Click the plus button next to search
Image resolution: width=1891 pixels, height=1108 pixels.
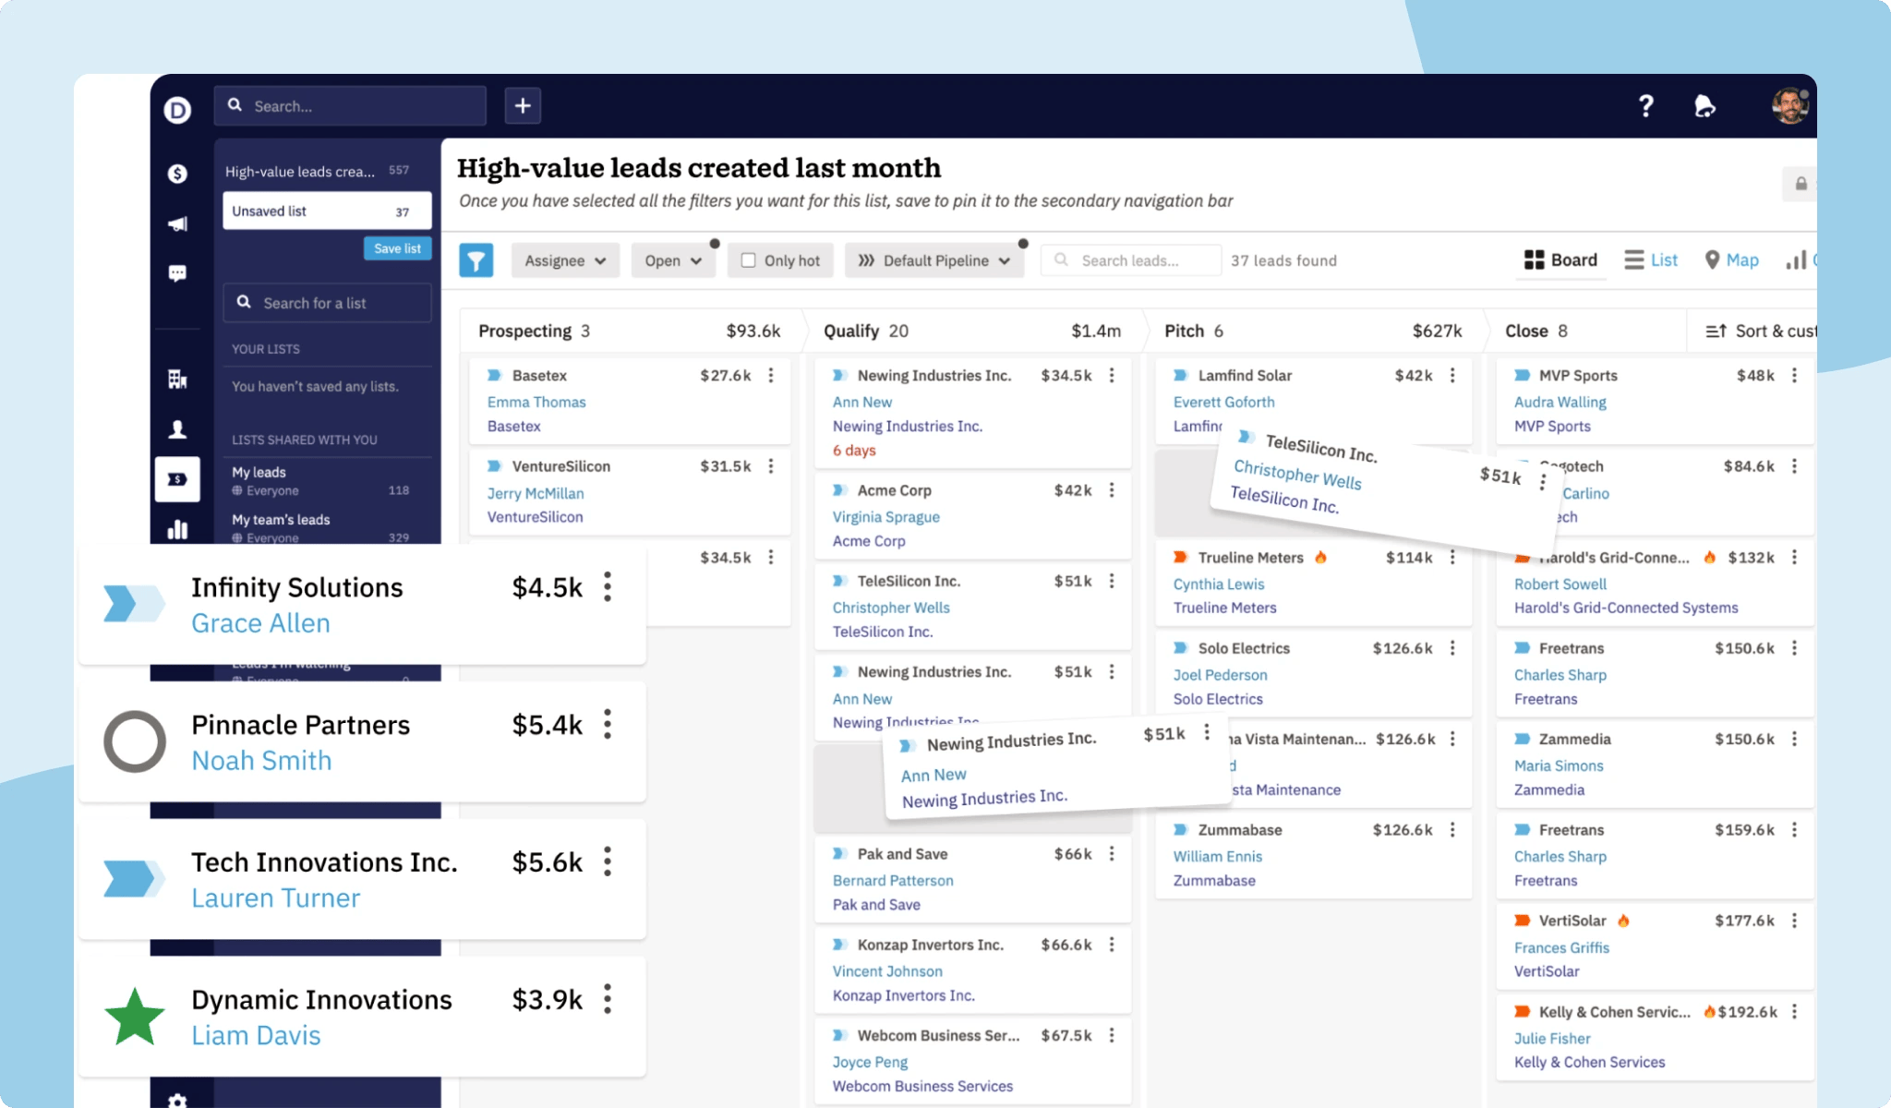click(x=523, y=105)
